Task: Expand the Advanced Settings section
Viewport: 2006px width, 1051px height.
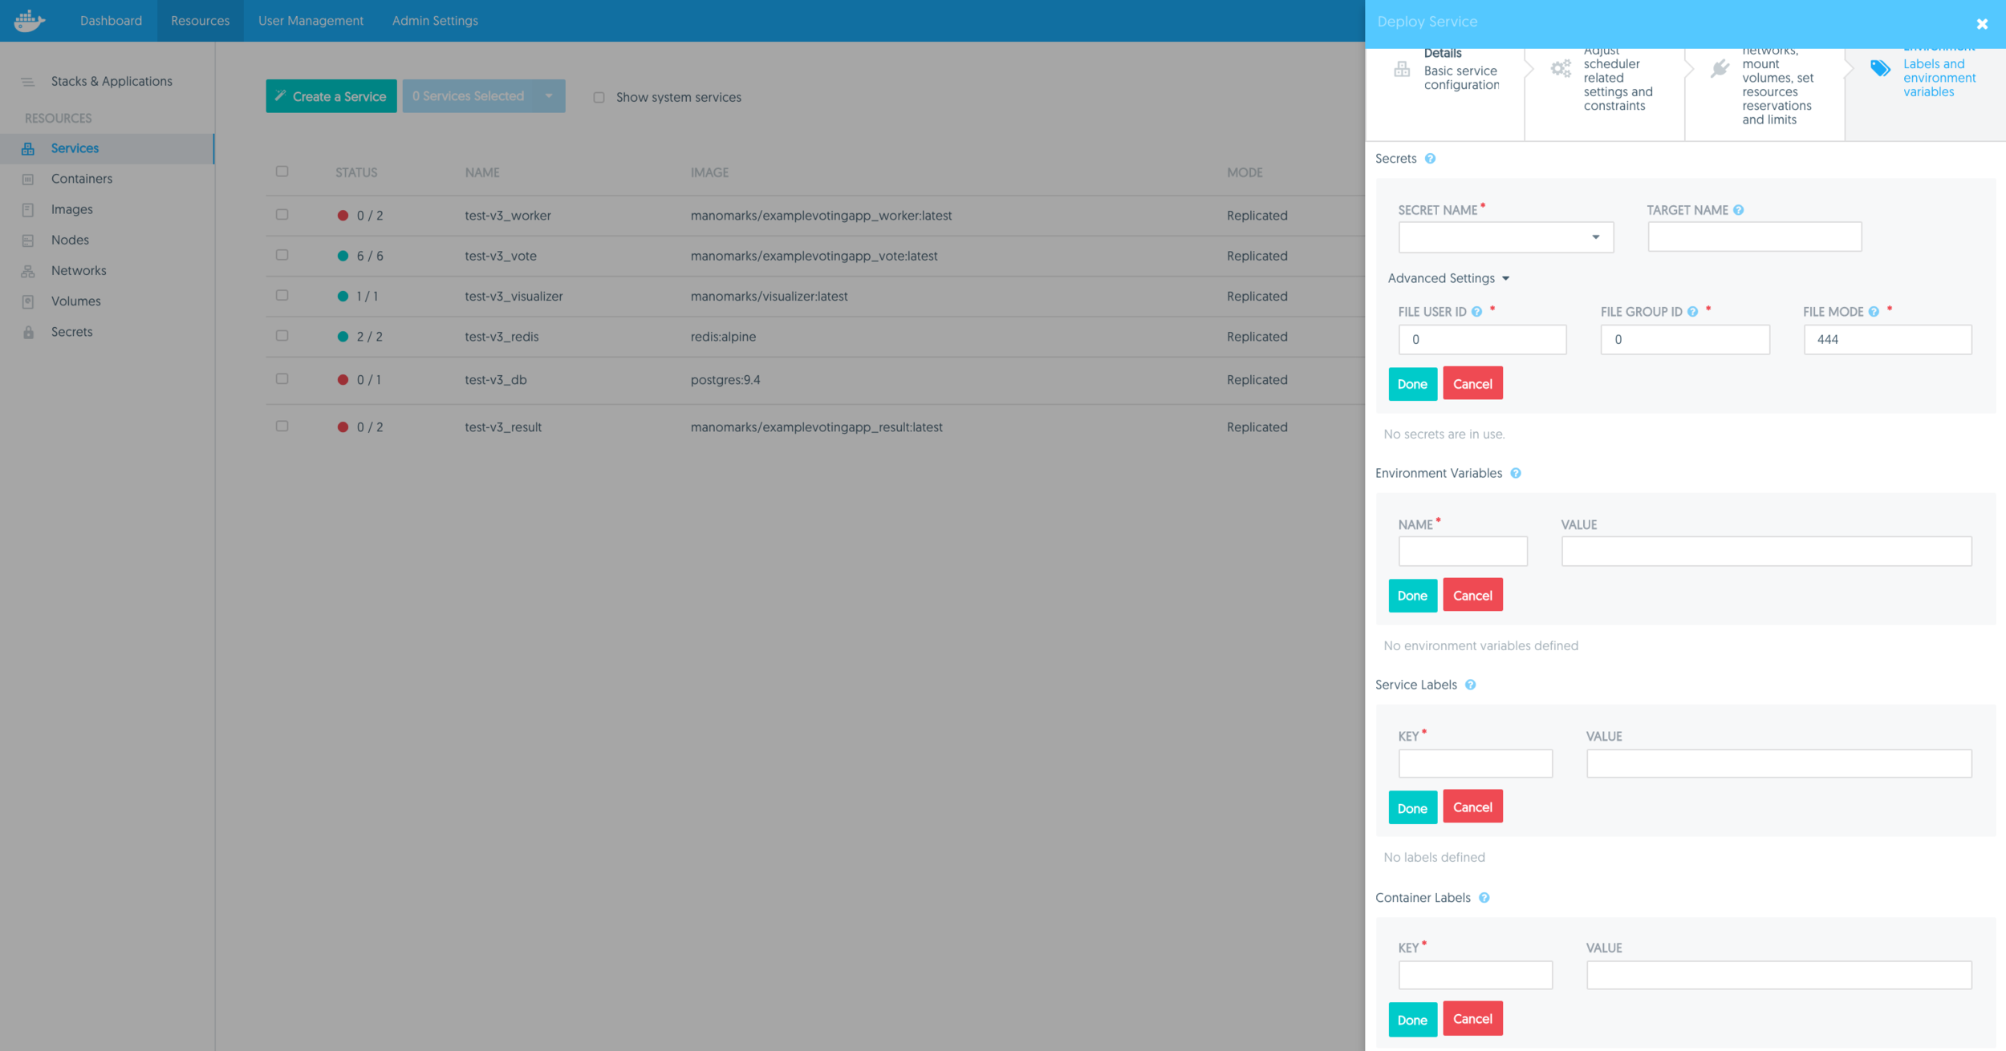Action: click(x=1450, y=277)
